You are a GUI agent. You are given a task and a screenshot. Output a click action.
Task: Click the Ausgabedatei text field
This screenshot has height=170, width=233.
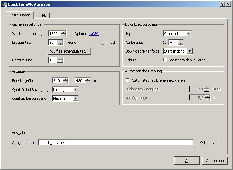[115, 143]
